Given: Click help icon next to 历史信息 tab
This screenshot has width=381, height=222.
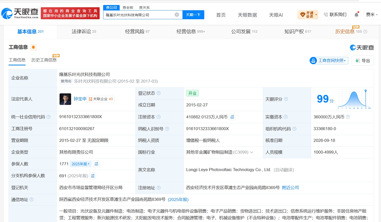Looking at the screenshot, I should 365,32.
